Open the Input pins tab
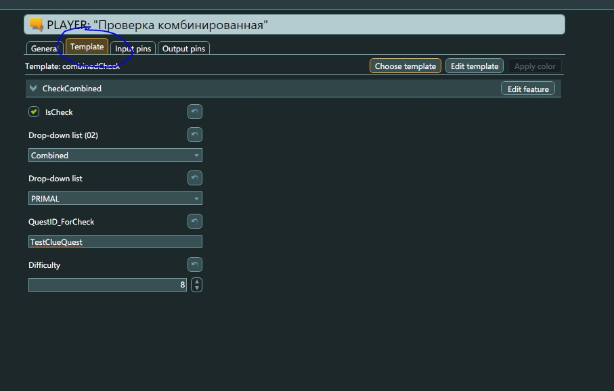 click(133, 49)
